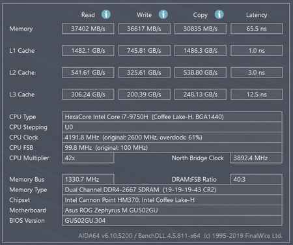Click the L2 Cache row label
This screenshot has height=245, width=293.
point(22,72)
